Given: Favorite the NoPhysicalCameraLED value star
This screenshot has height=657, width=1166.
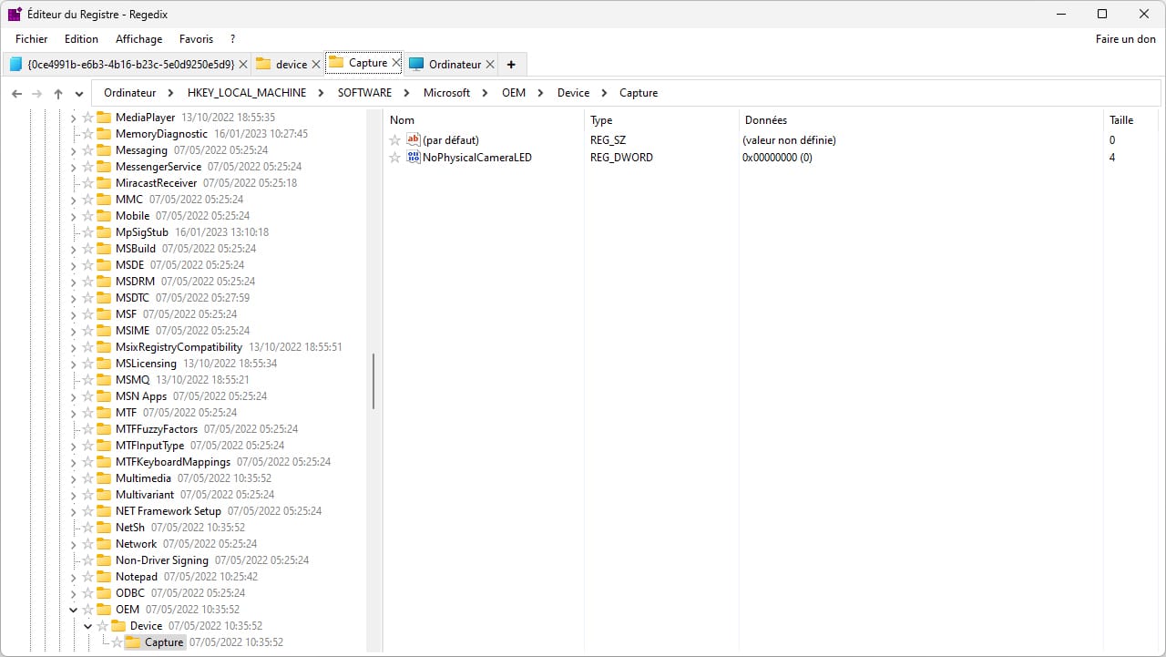Looking at the screenshot, I should click(x=394, y=158).
